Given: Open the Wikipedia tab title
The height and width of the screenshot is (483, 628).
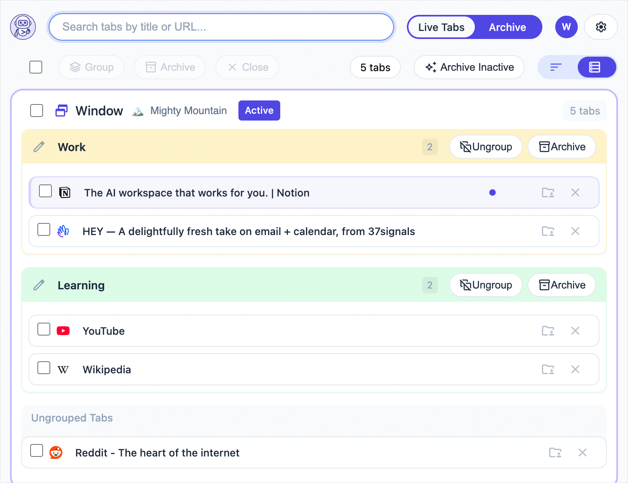Looking at the screenshot, I should pyautogui.click(x=107, y=370).
